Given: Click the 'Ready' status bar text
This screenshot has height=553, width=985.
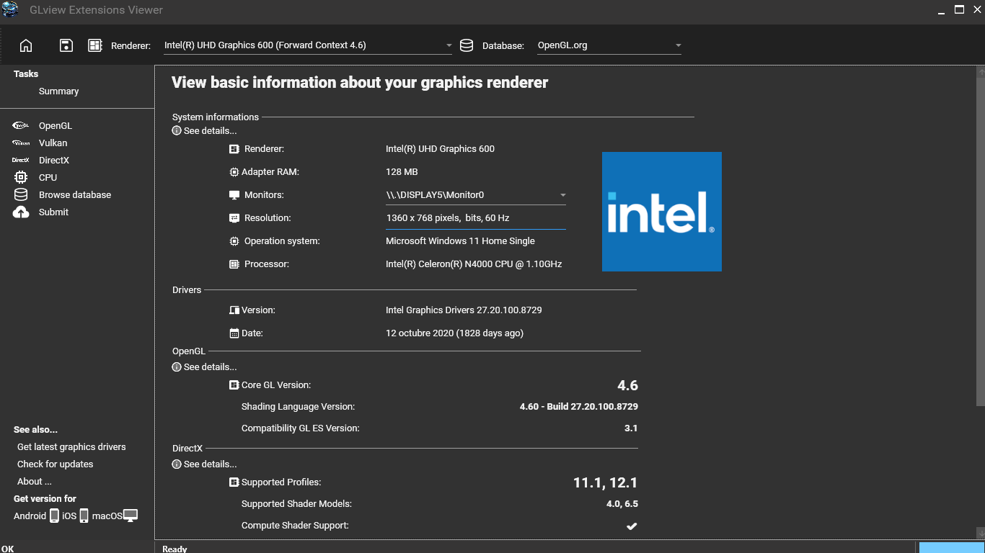Looking at the screenshot, I should [175, 549].
